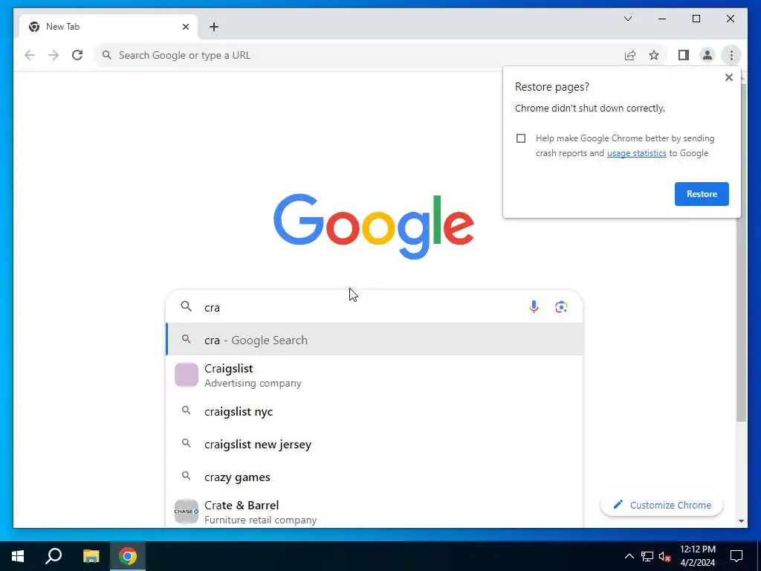Open the network status tray icon
The height and width of the screenshot is (571, 761).
pos(647,556)
